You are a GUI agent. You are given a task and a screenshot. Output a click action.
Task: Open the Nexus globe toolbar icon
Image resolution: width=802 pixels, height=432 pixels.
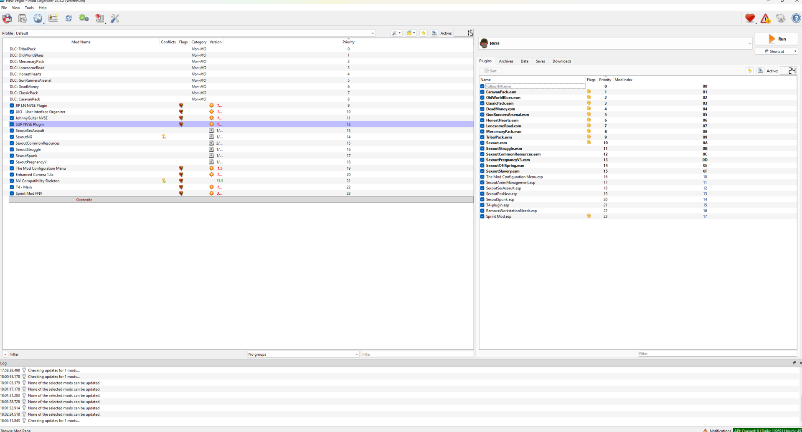click(x=38, y=18)
